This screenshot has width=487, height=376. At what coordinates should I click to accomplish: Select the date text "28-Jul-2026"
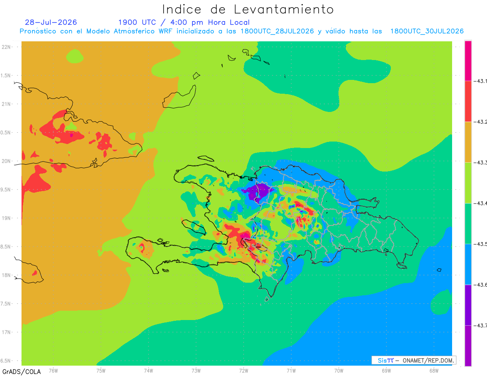pos(51,22)
